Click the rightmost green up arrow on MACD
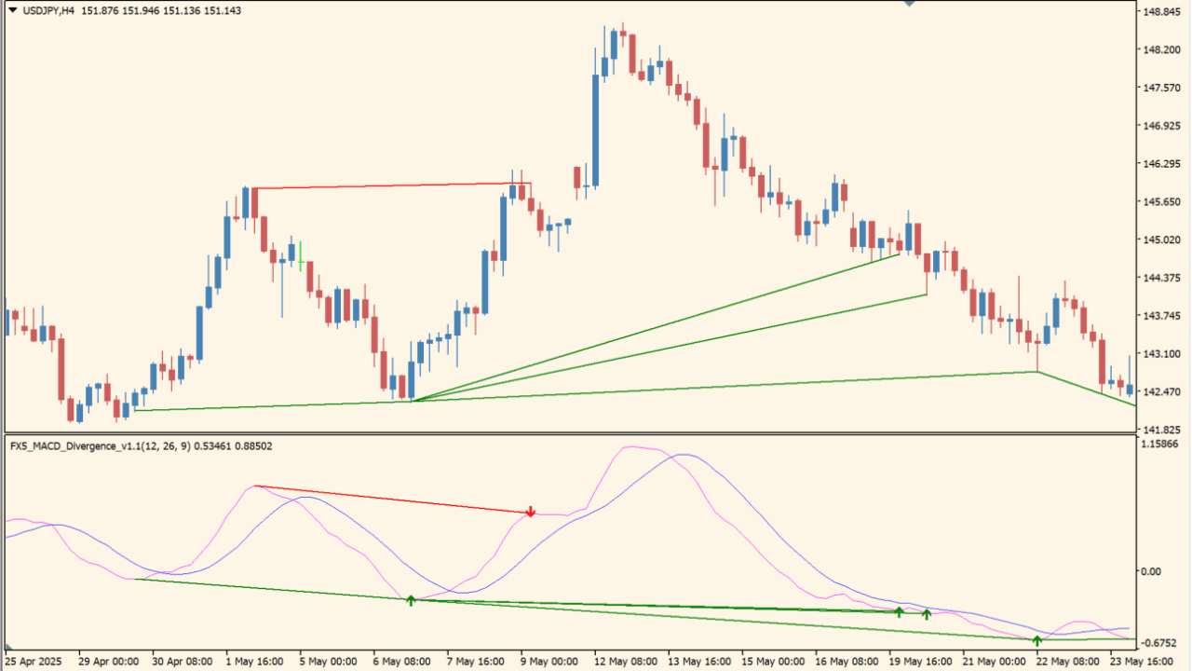 click(1036, 640)
